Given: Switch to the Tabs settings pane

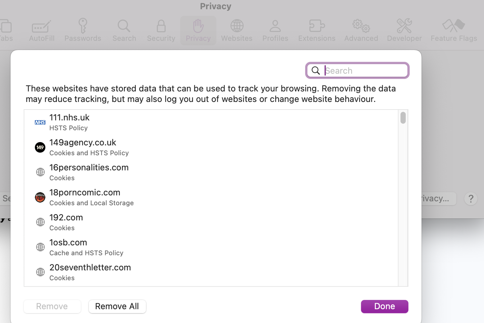Looking at the screenshot, I should [x=6, y=30].
